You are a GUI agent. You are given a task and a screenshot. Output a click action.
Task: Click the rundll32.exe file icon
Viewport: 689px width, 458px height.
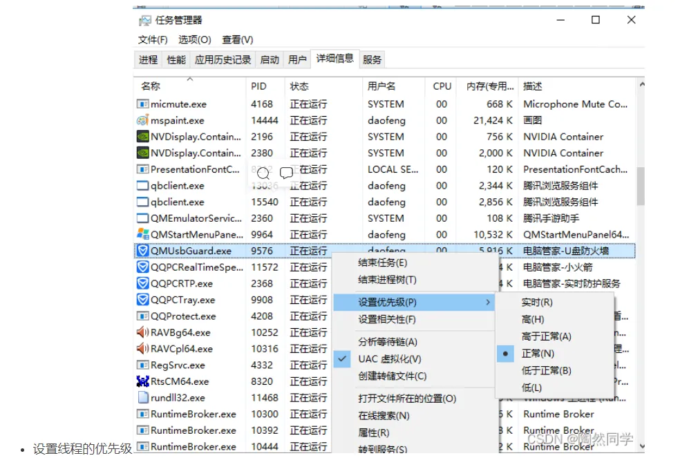tap(142, 397)
